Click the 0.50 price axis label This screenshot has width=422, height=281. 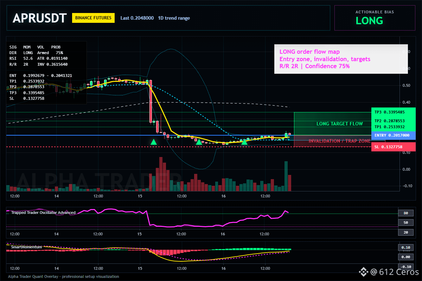coord(406,85)
